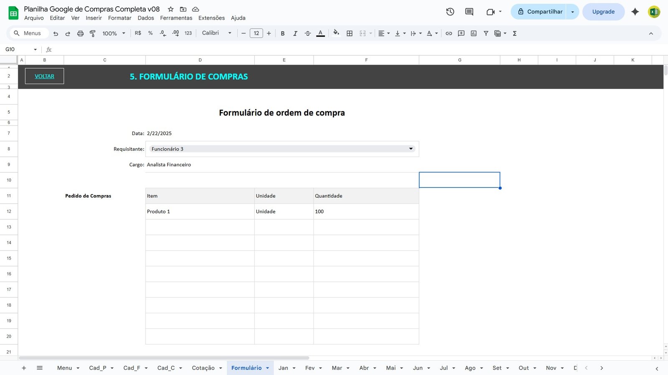
Task: Open the text color picker
Action: (x=320, y=33)
